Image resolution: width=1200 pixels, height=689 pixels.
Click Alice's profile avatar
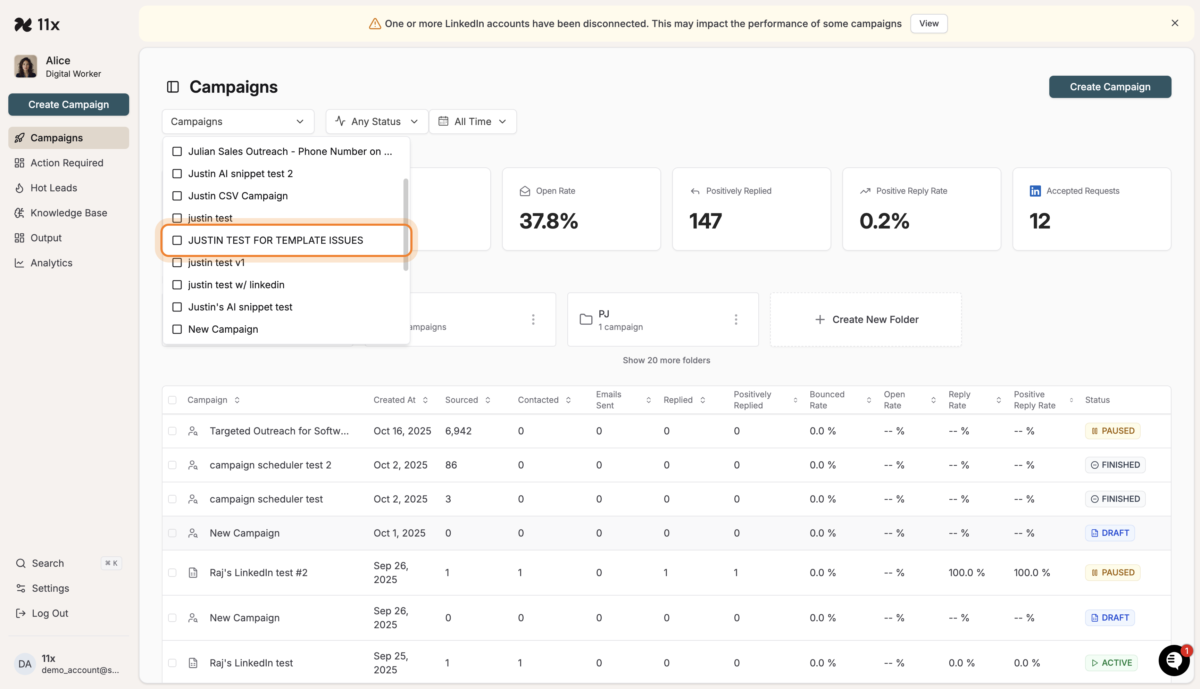[25, 66]
